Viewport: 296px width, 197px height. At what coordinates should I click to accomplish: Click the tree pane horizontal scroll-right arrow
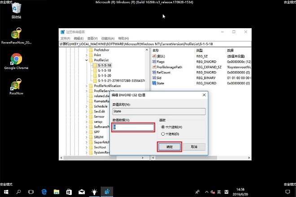[x=143, y=158]
